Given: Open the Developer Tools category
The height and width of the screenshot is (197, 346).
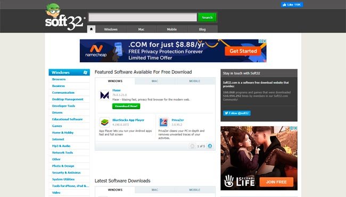Looking at the screenshot, I should (x=63, y=106).
